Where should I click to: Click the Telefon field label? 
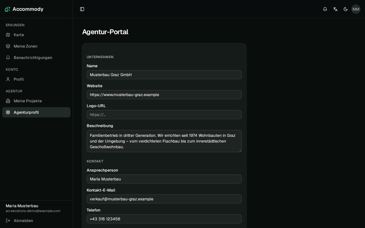[94, 210]
